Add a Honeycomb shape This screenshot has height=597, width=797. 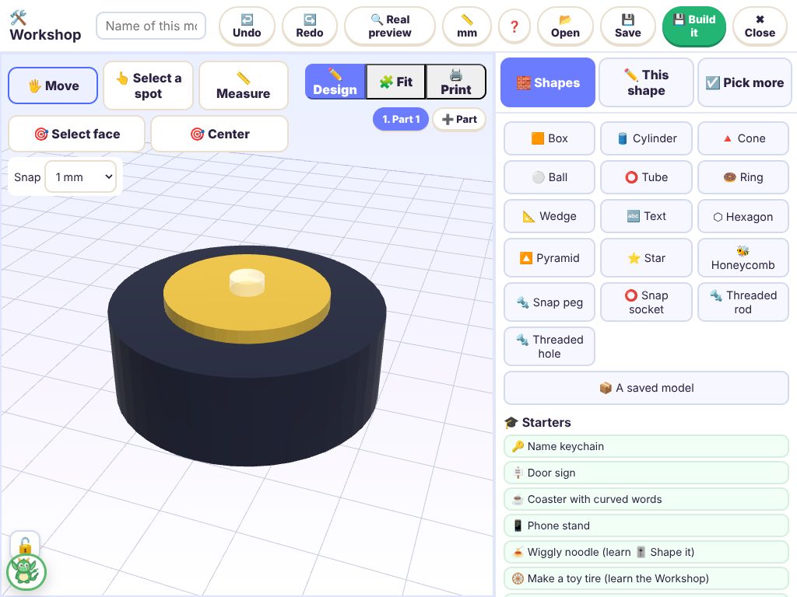(743, 258)
